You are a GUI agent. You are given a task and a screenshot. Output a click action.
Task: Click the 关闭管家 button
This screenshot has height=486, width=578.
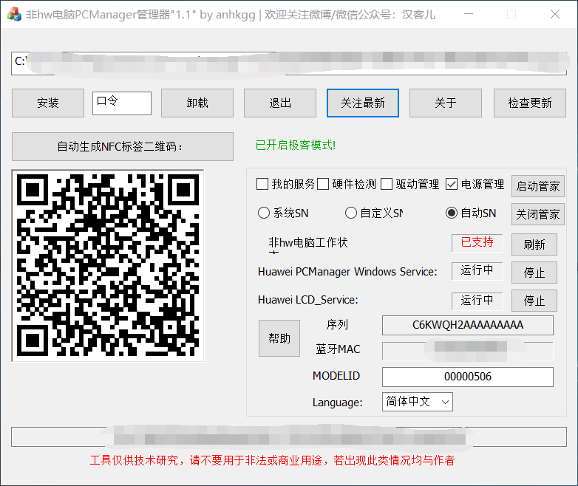538,214
